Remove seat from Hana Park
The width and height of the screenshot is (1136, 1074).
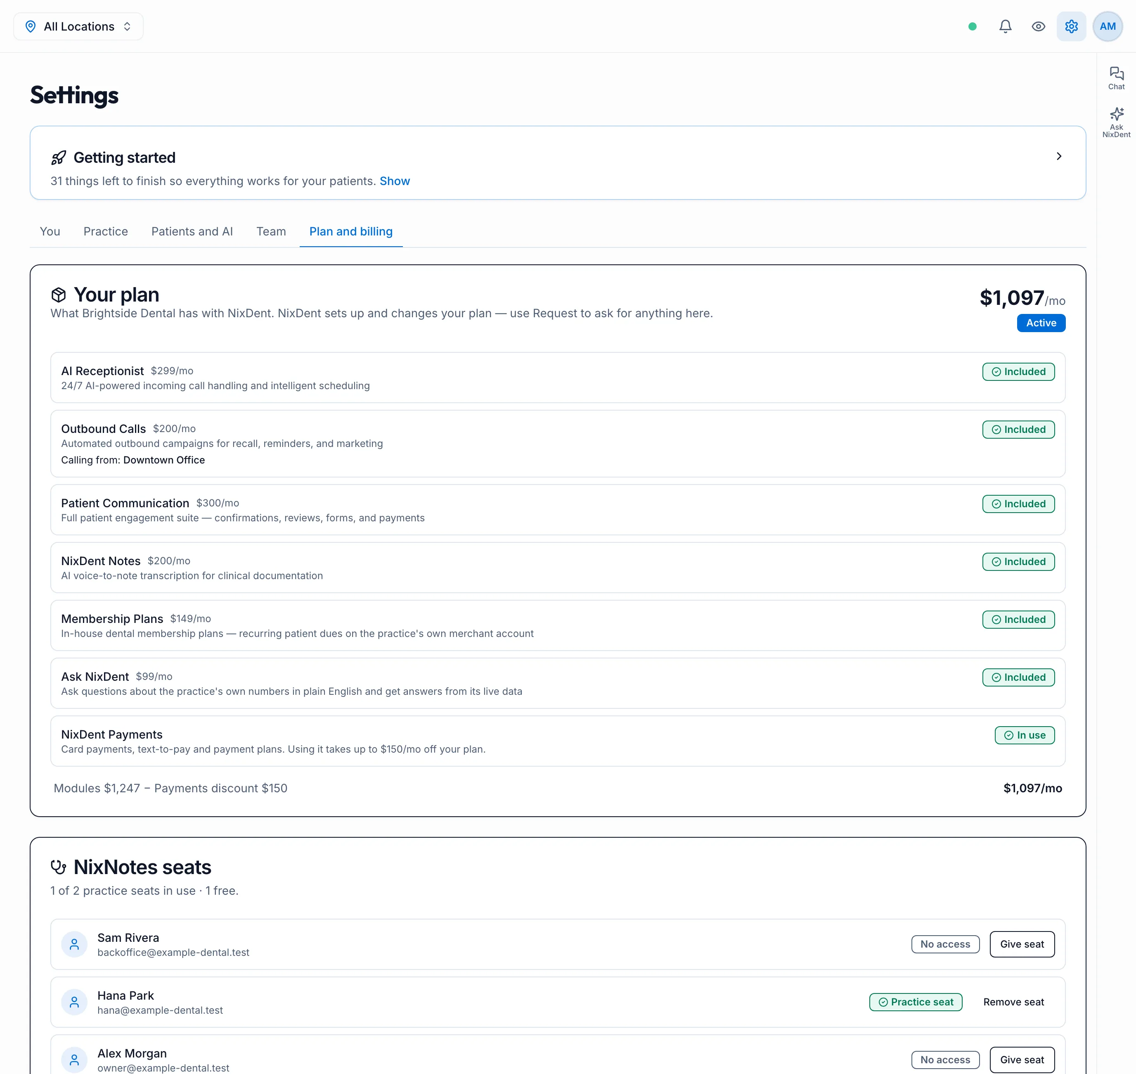[x=1013, y=1002]
